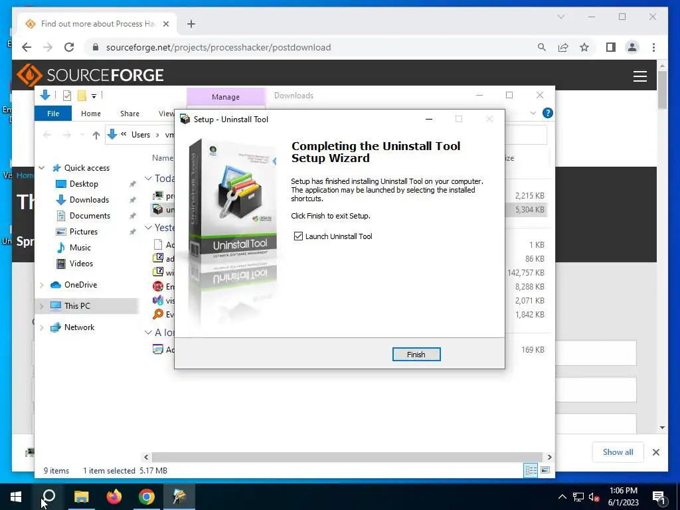680x510 pixels.
Task: Click the 142,757 KB size cell
Action: click(x=526, y=273)
